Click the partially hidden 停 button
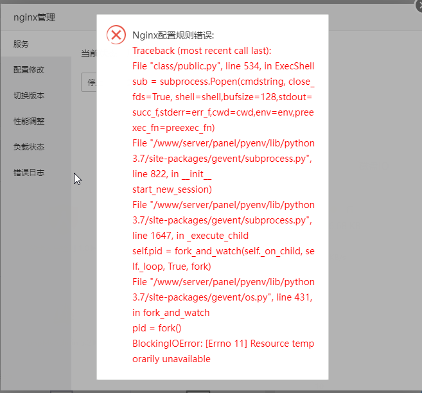The width and height of the screenshot is (422, 393). [x=89, y=82]
